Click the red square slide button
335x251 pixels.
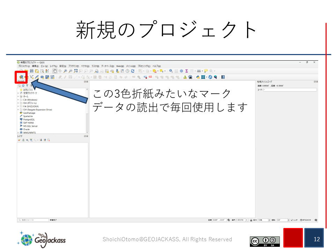pyautogui.click(x=293, y=238)
